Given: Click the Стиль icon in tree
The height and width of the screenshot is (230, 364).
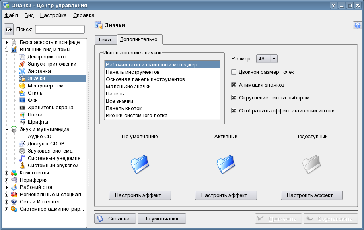Looking at the screenshot, I should pos(22,93).
